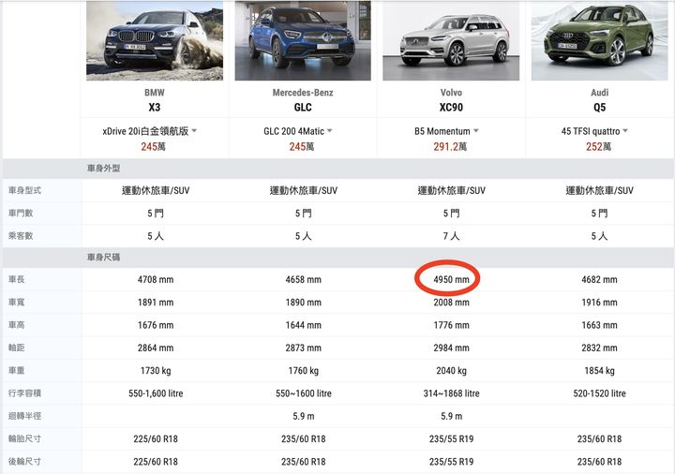
Task: Select the 2873 mm wheelbase value
Action: pyautogui.click(x=303, y=348)
